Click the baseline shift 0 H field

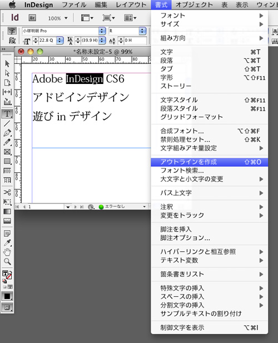coord(135,41)
